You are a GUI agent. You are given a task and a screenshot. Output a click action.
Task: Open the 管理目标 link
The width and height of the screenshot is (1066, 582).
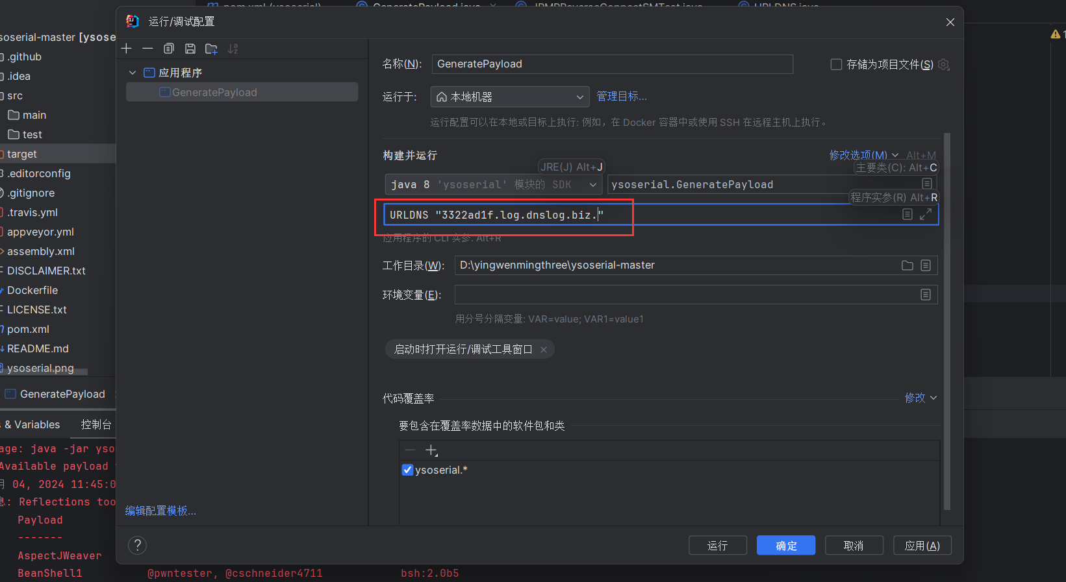click(x=622, y=97)
